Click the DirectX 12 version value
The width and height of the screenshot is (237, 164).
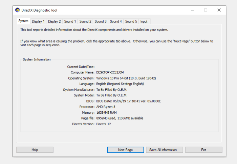(104, 124)
